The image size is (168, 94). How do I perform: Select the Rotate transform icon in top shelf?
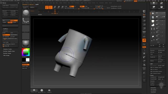click(62, 7)
